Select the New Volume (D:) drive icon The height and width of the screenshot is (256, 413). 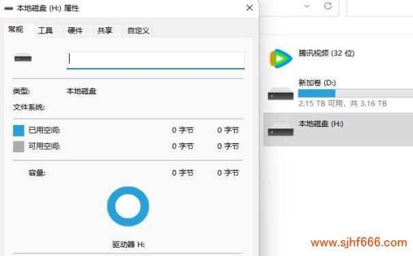(x=281, y=94)
